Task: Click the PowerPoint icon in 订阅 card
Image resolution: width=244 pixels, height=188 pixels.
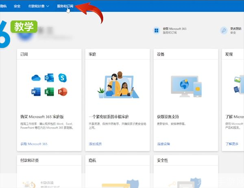Action: point(63,92)
